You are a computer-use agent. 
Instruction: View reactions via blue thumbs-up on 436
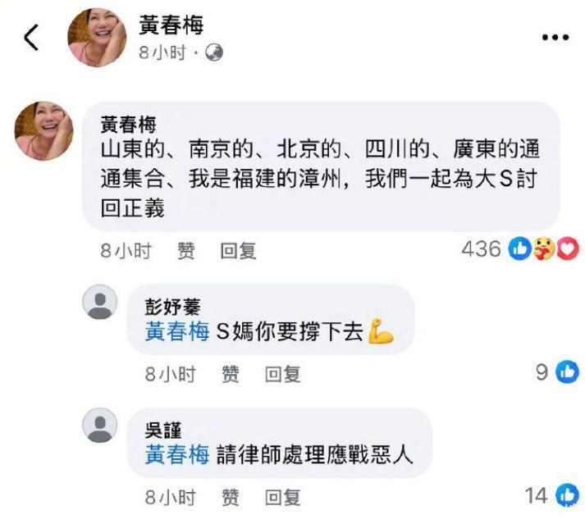(519, 248)
